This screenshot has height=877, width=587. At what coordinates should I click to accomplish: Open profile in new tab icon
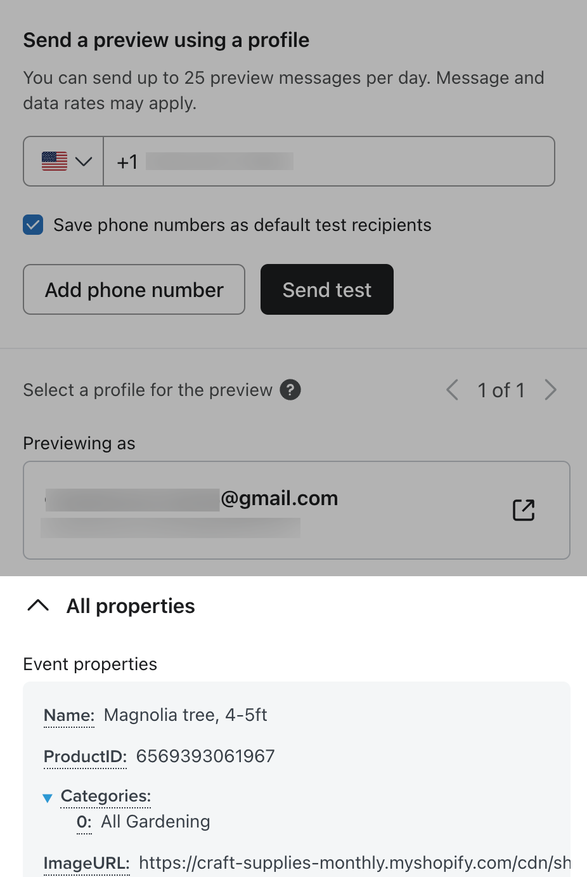coord(524,510)
